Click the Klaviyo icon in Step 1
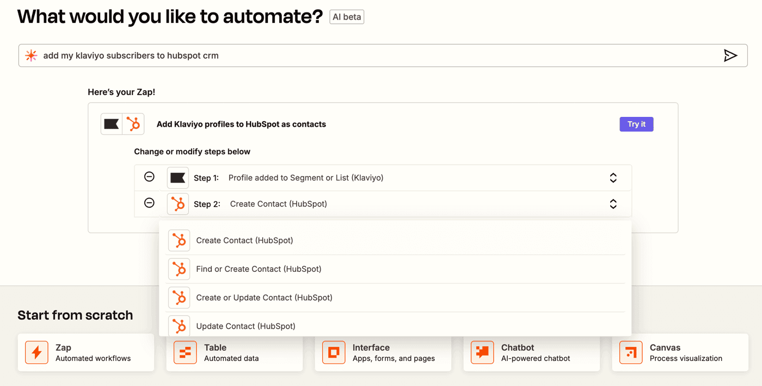 pos(178,177)
